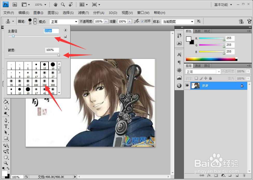Enable airbrush mode in options bar
The height and width of the screenshot is (180, 253).
(x=136, y=21)
